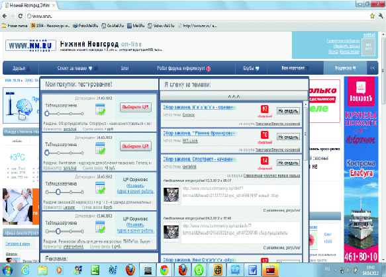Click the browser address bar

tap(197, 17)
